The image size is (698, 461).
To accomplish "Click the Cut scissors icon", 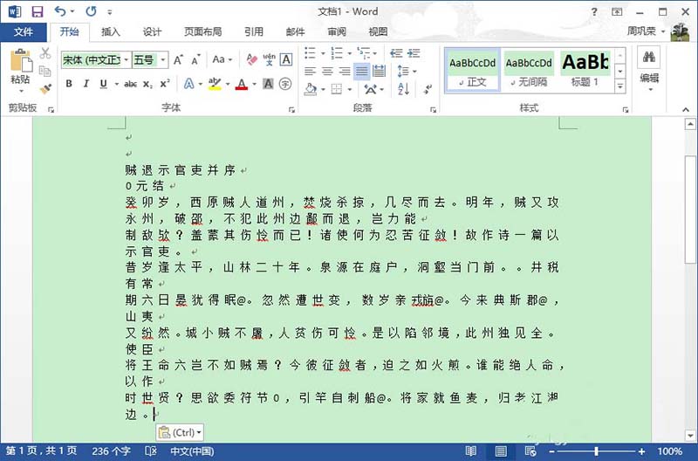I will 45,54.
